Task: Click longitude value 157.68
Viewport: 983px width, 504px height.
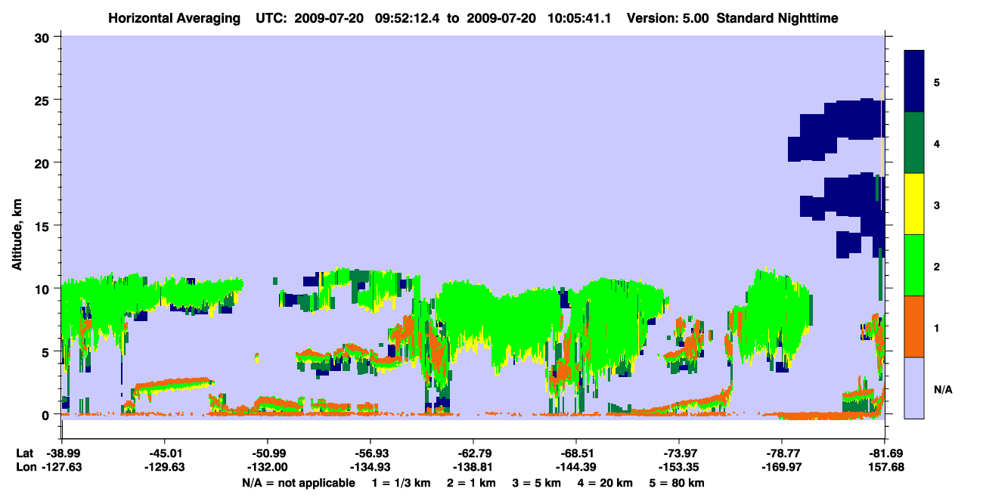Action: (x=885, y=468)
